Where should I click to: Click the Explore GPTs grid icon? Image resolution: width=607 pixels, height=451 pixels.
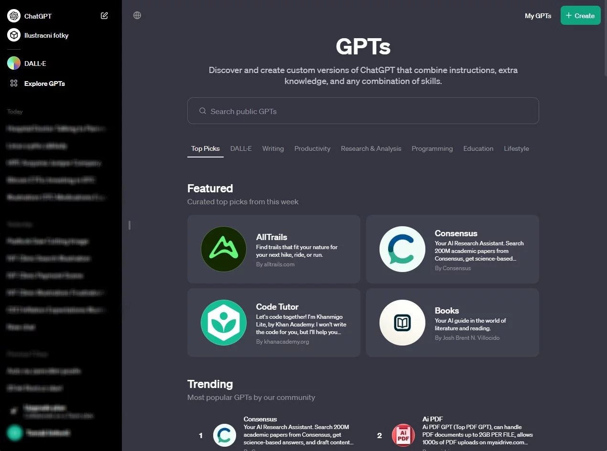14,84
